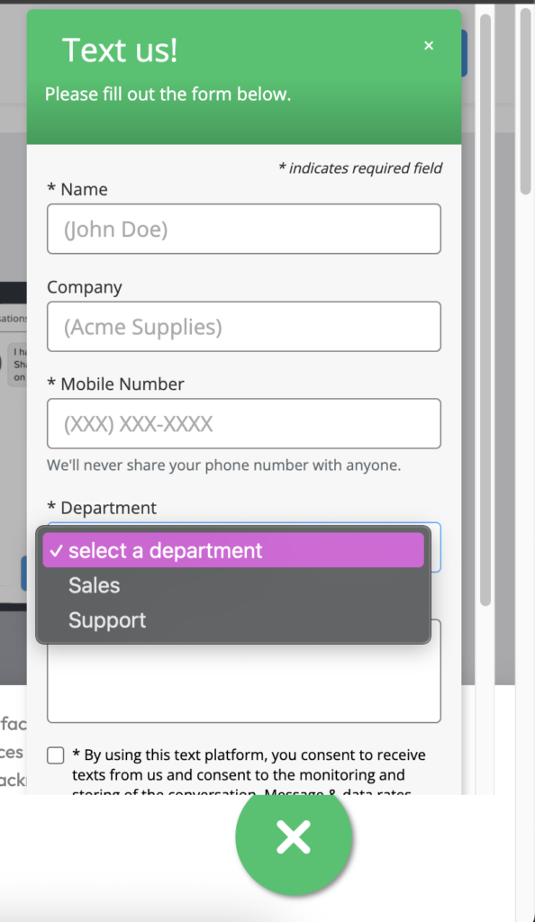
Task: Tick the text platform consent checkbox
Action: coord(55,755)
